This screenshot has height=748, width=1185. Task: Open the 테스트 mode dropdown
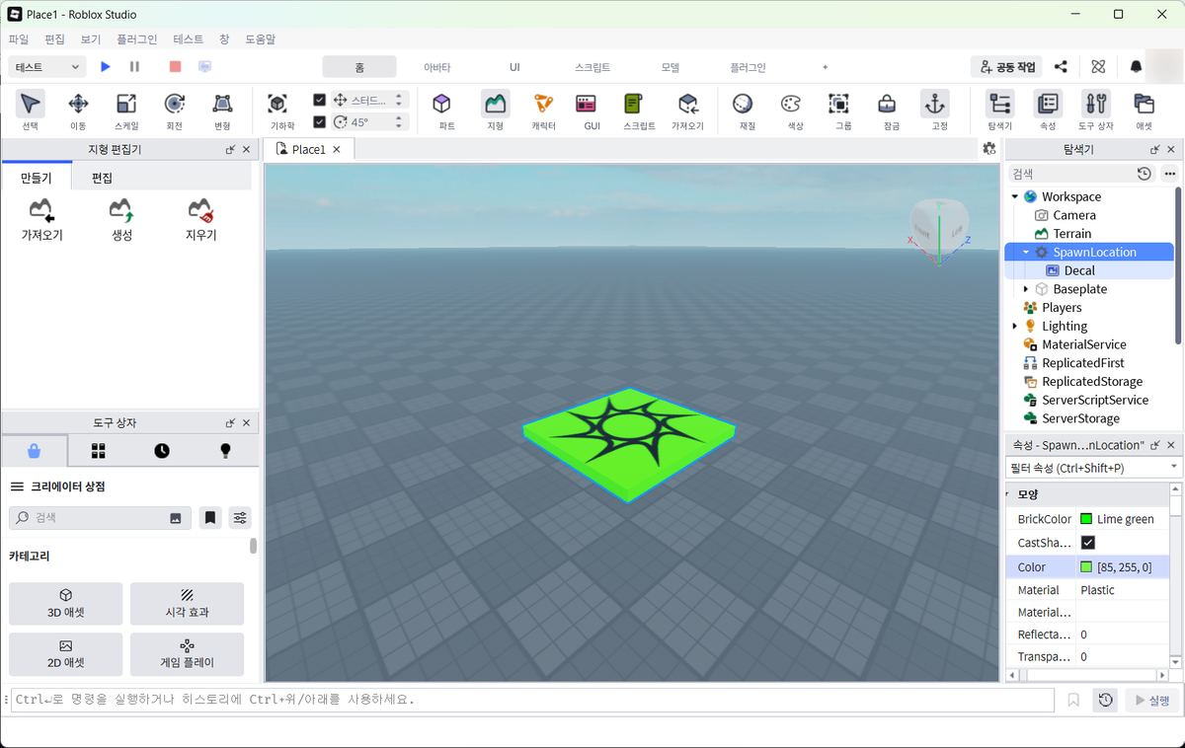point(47,67)
